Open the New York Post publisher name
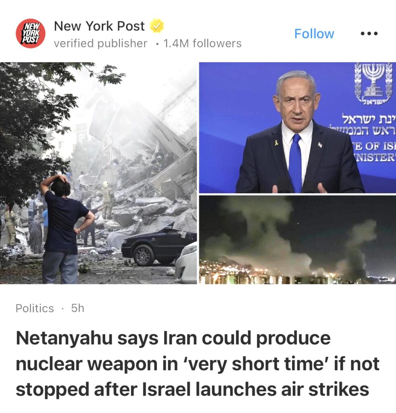396x413 pixels. pyautogui.click(x=99, y=26)
